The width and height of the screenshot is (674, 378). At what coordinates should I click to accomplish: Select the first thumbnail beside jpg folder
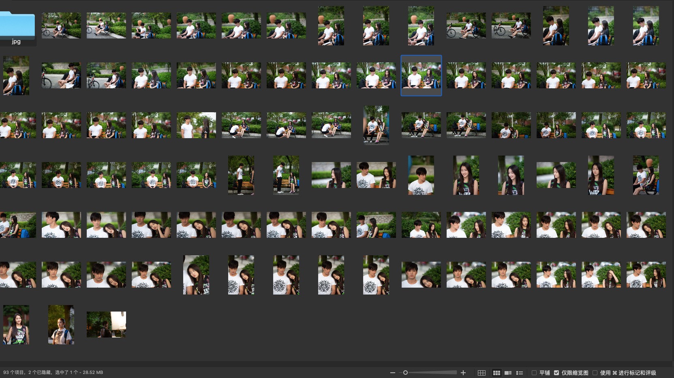click(x=61, y=26)
